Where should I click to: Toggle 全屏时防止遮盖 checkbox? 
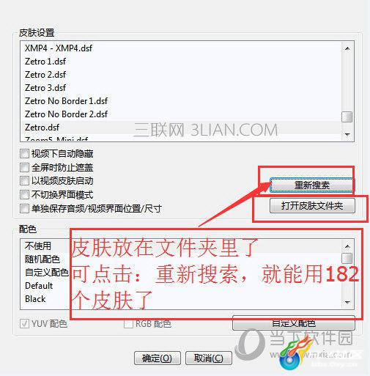[24, 168]
